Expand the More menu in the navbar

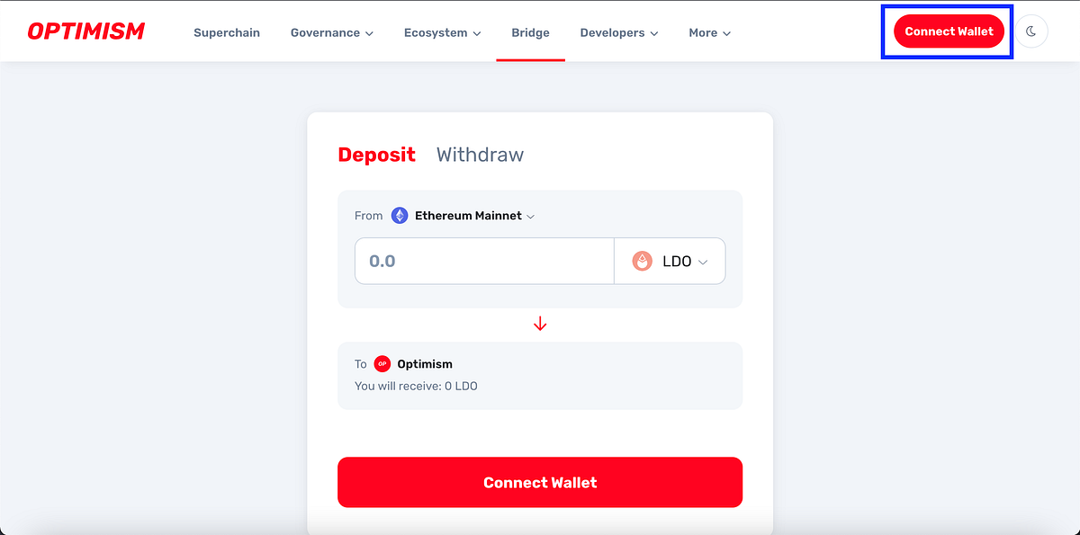[x=708, y=31]
